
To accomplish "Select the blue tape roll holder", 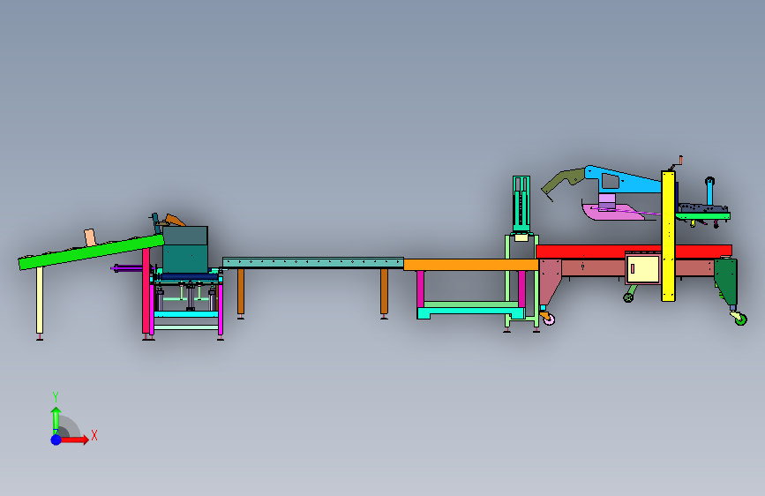I will tap(709, 191).
